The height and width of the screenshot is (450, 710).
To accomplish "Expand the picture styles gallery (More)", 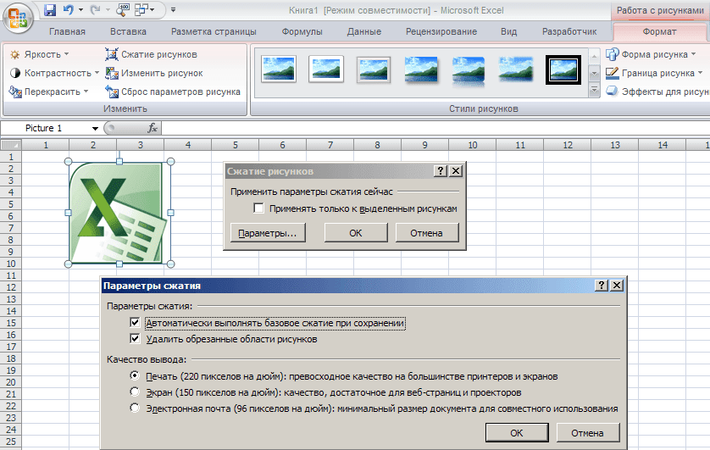I will coord(594,90).
